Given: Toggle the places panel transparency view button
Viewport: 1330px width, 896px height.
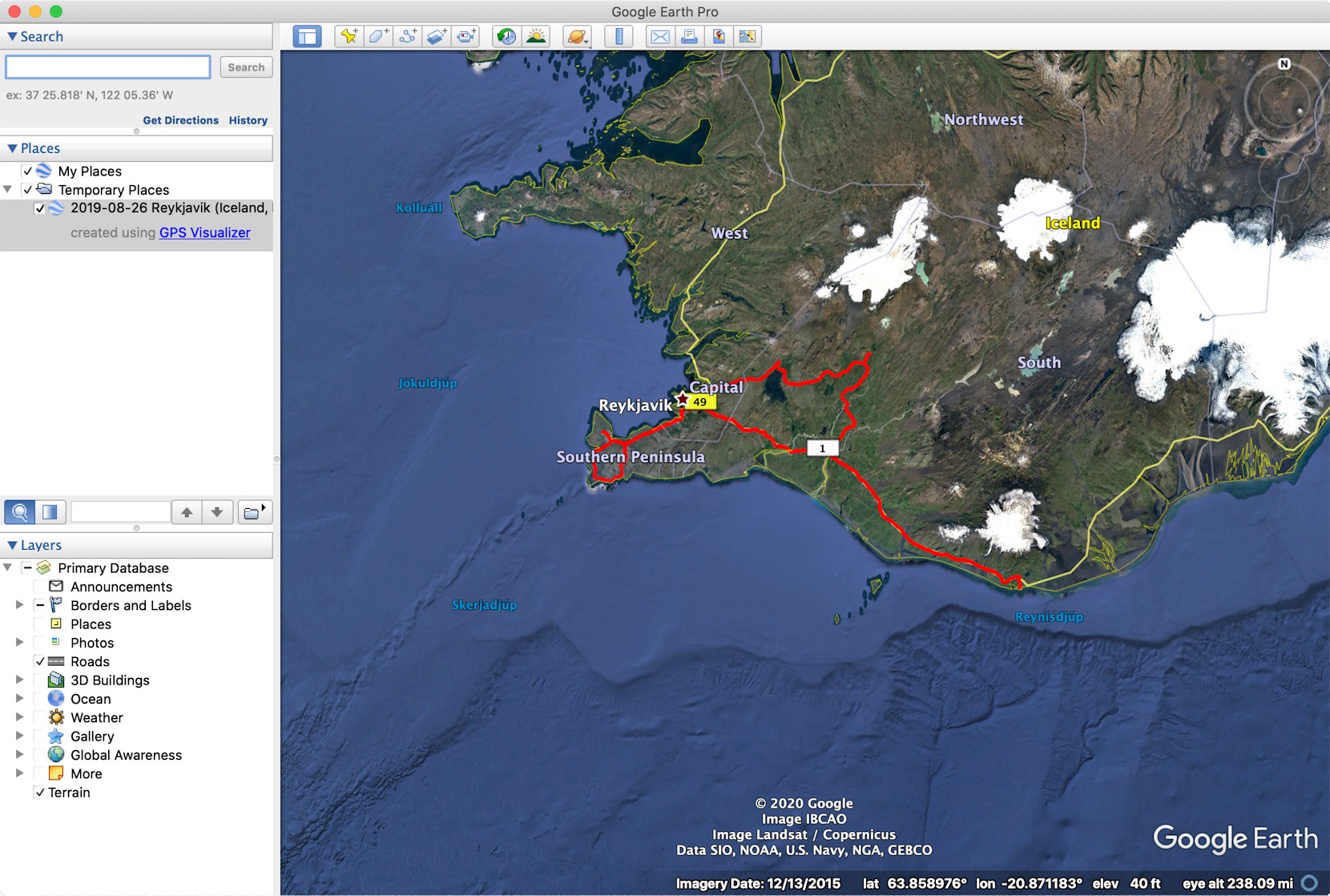Looking at the screenshot, I should [x=50, y=512].
